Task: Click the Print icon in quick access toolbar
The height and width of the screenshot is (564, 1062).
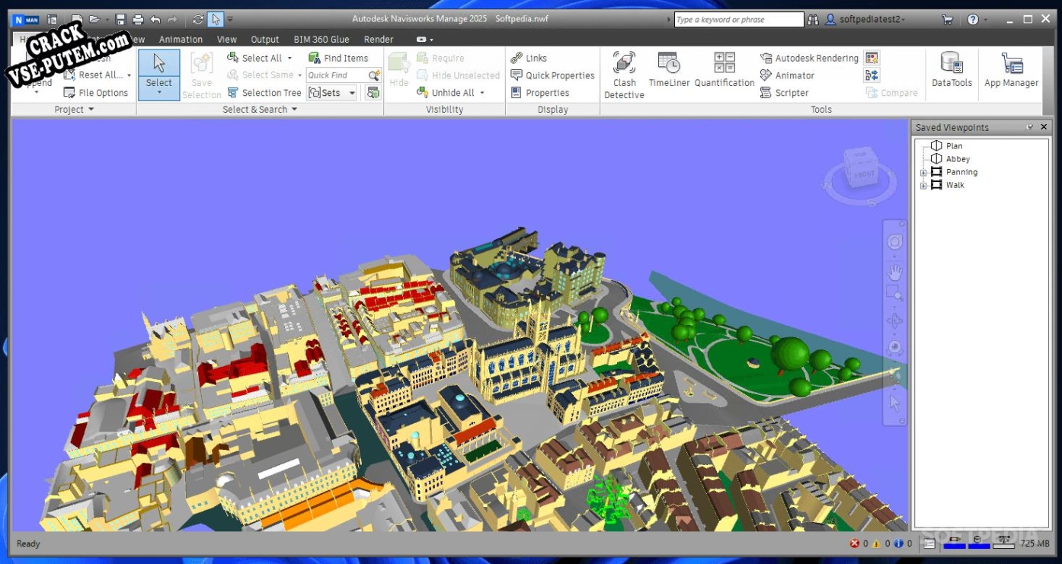Action: pos(138,20)
